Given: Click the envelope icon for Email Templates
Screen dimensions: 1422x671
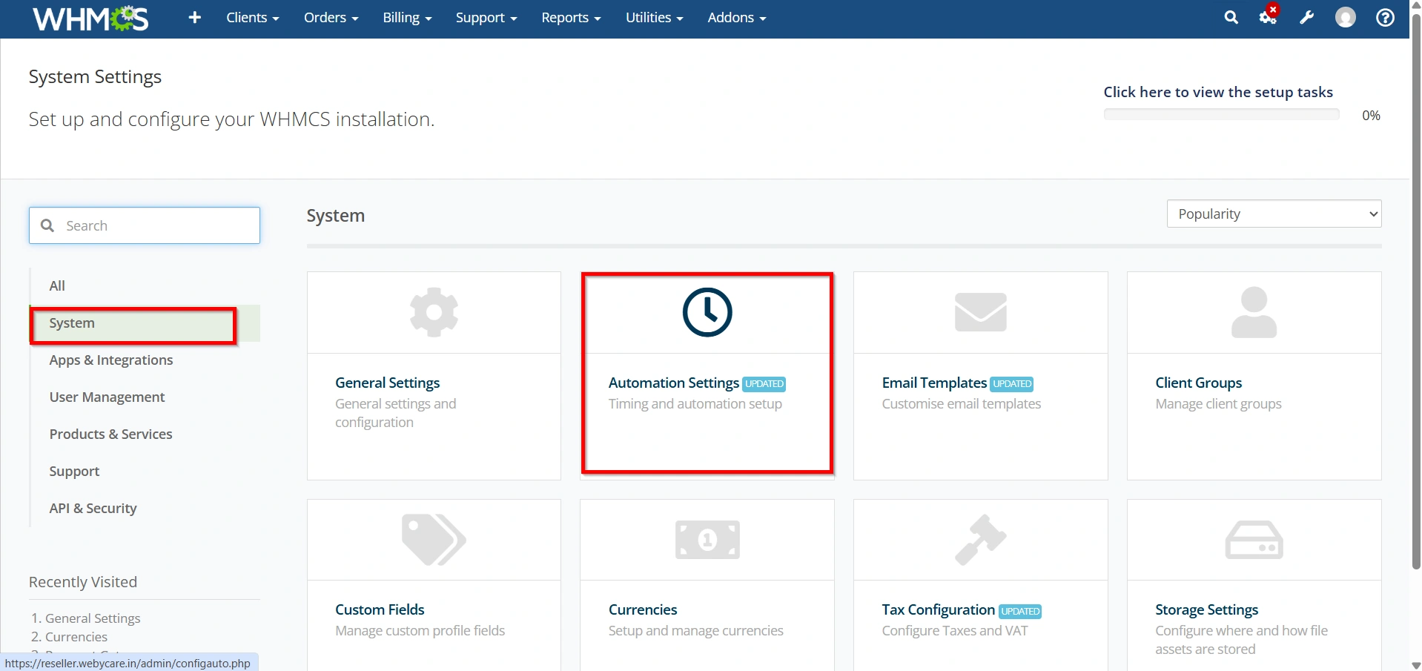Looking at the screenshot, I should point(981,312).
